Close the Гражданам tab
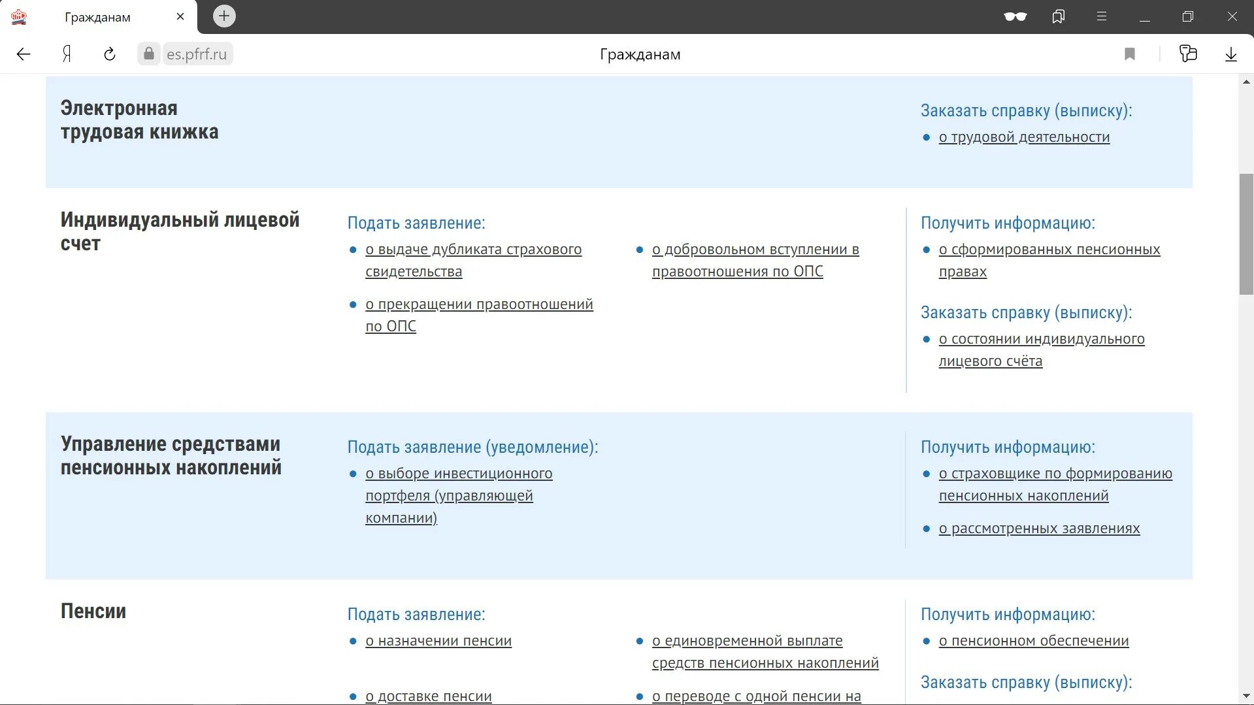The height and width of the screenshot is (705, 1254). tap(180, 17)
